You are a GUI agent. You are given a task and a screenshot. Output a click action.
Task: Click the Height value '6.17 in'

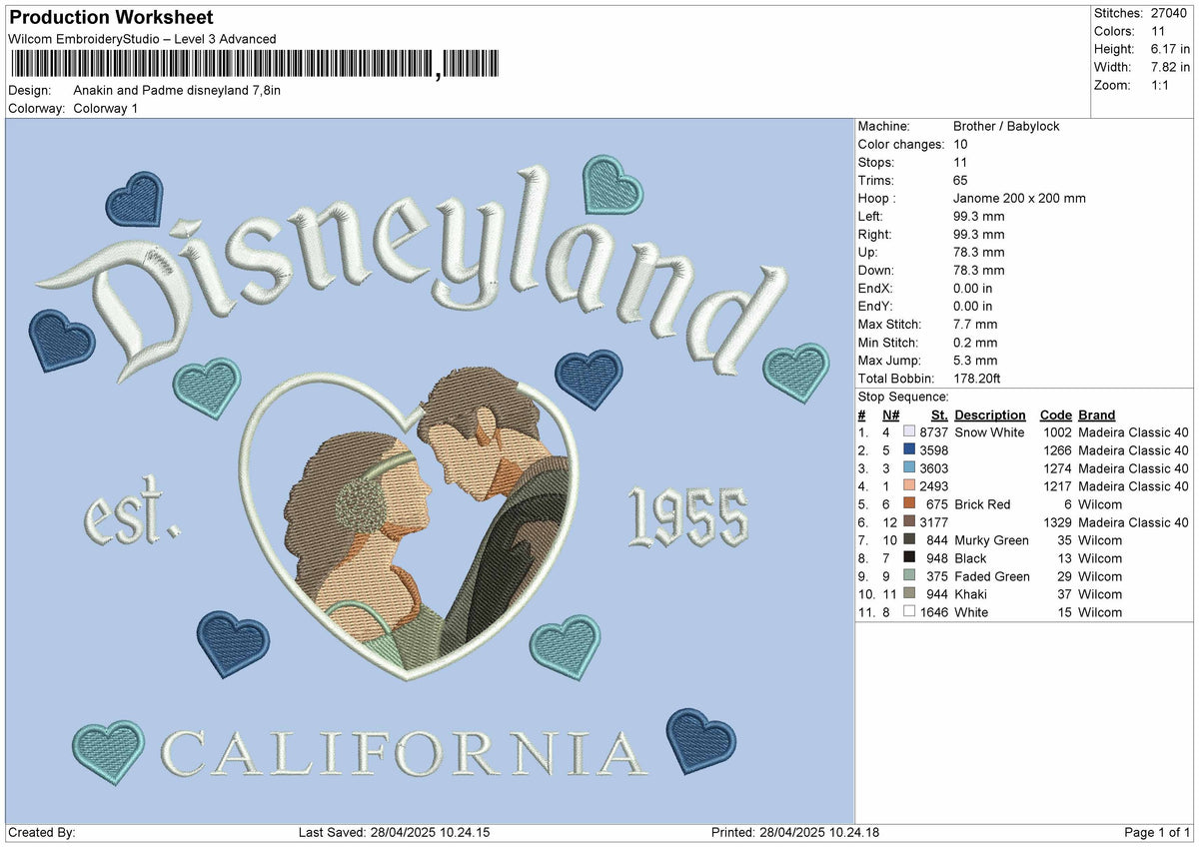click(x=1169, y=49)
